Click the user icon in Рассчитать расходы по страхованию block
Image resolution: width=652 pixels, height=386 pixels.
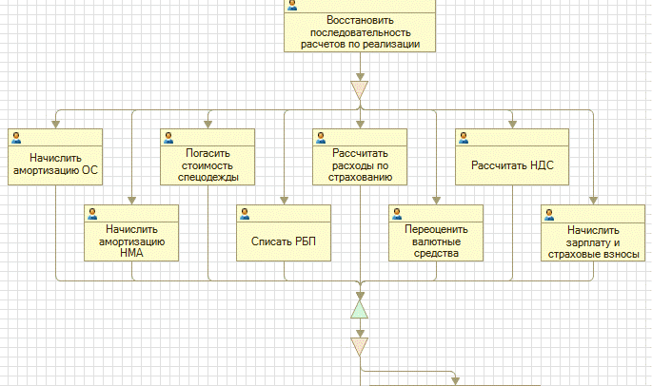(321, 138)
